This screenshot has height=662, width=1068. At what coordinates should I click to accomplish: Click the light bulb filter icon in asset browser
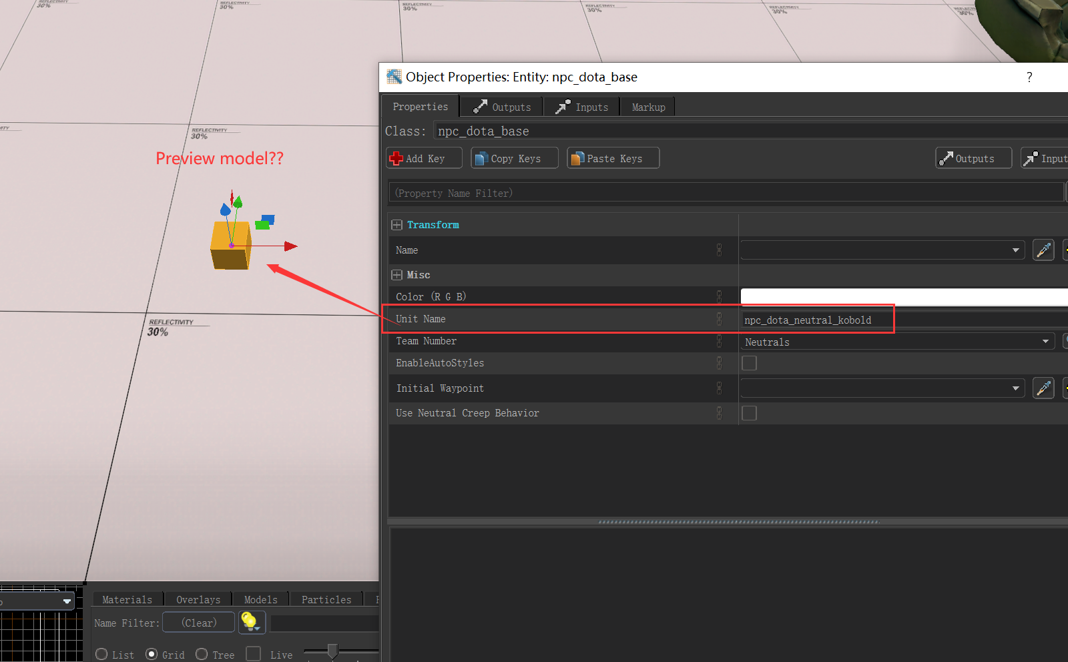pos(251,621)
